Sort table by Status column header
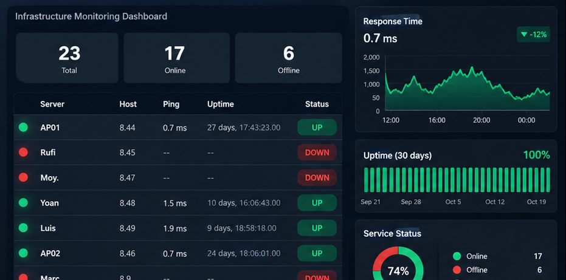Viewport: 566px width, 280px height. (317, 104)
